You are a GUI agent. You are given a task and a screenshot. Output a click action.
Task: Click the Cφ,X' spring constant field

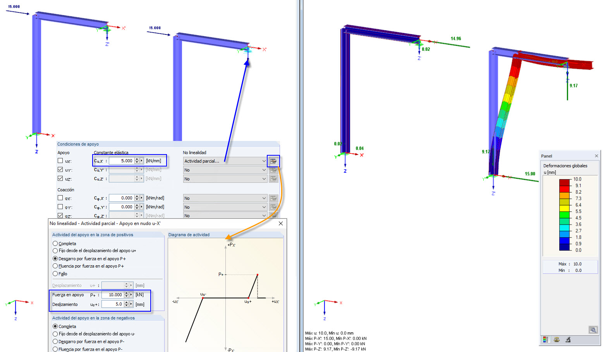(x=121, y=198)
